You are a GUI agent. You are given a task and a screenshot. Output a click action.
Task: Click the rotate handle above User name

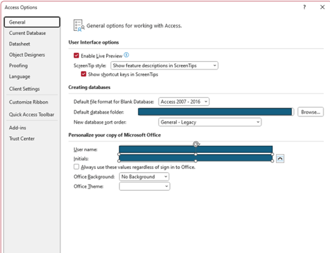coord(196,144)
